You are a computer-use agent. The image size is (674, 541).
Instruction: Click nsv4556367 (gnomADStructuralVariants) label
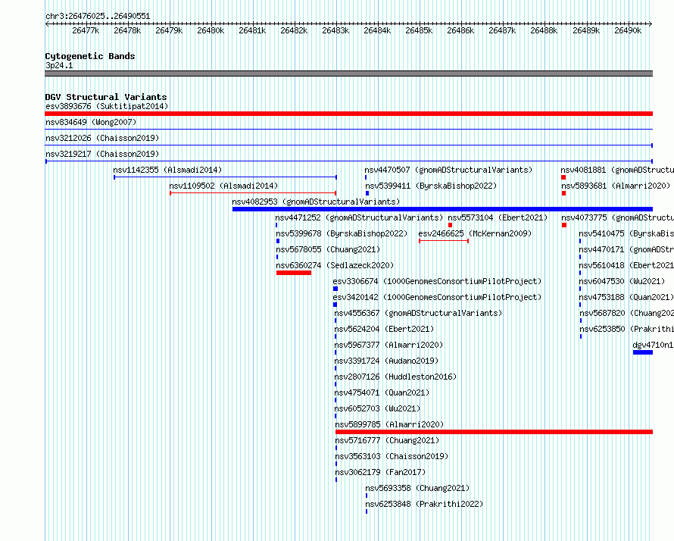(x=418, y=313)
